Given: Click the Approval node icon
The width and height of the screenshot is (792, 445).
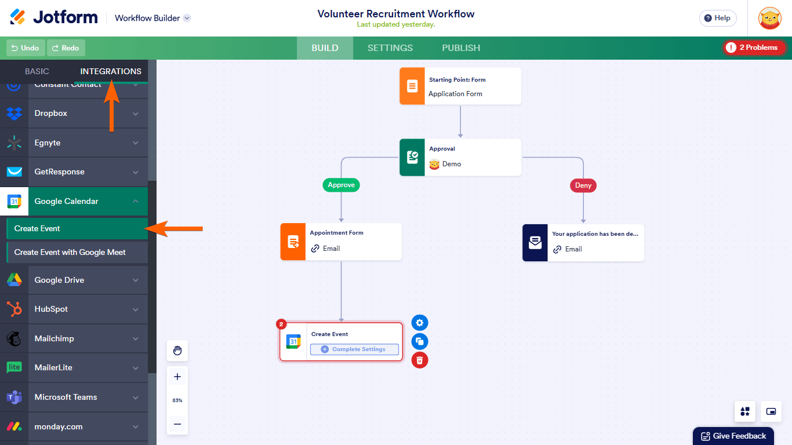Looking at the screenshot, I should coord(412,157).
